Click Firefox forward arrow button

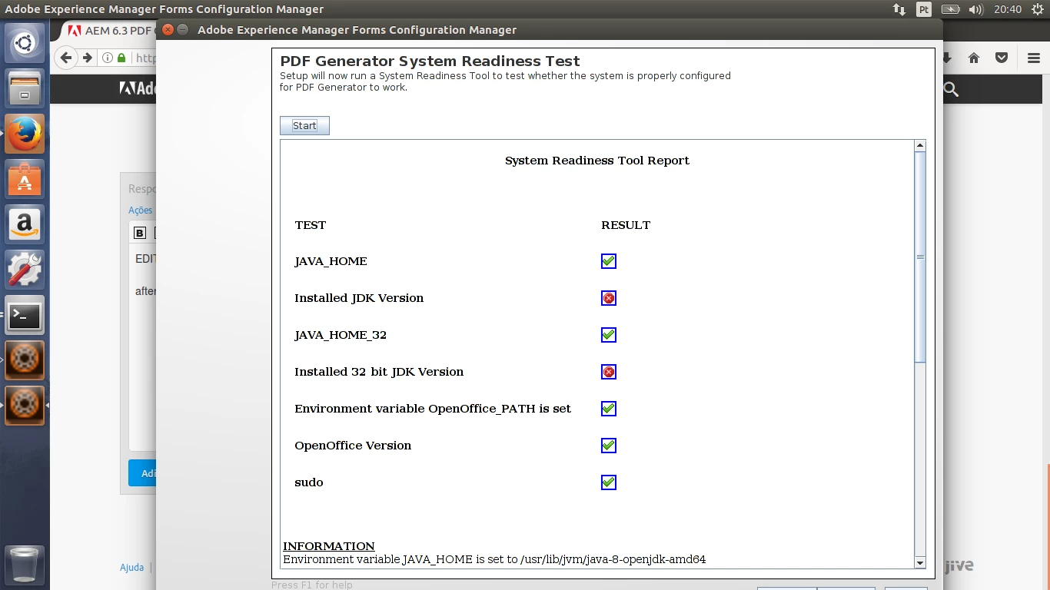(88, 58)
